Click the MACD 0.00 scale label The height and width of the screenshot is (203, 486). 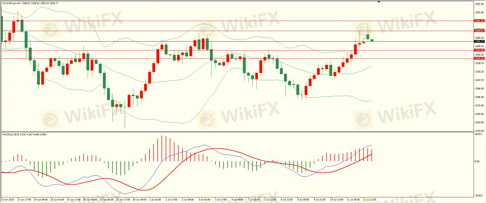tap(477, 161)
